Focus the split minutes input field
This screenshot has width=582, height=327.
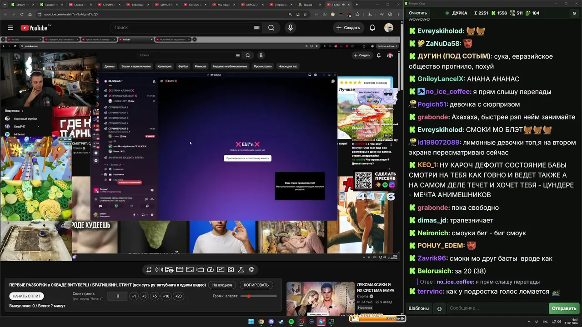coord(118,296)
